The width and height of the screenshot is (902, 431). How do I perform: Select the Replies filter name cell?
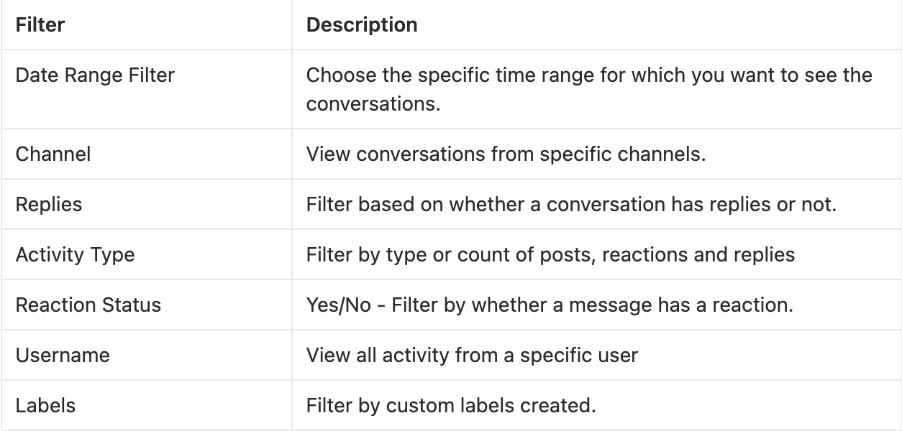click(x=49, y=205)
